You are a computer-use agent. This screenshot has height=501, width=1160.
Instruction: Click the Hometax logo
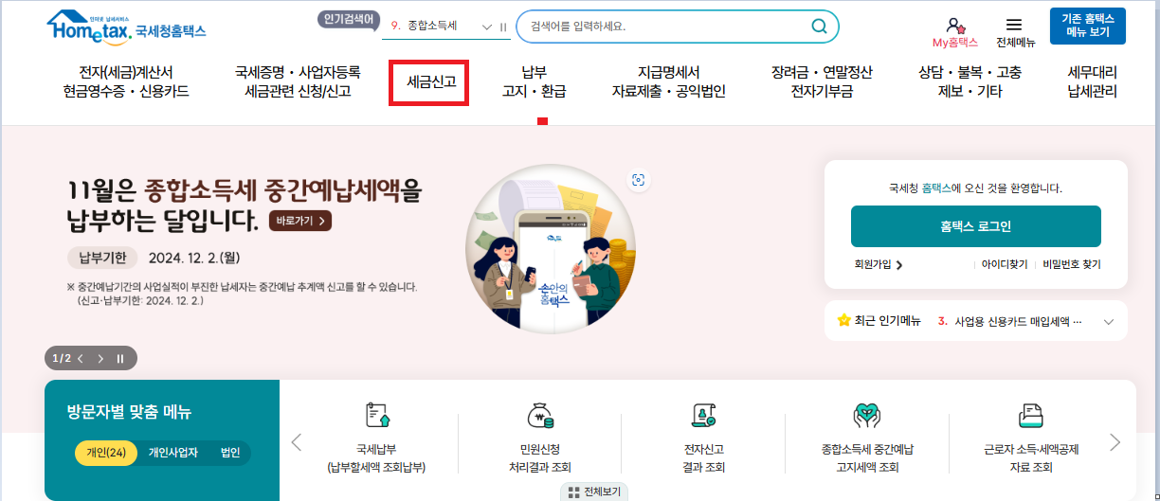pyautogui.click(x=125, y=27)
